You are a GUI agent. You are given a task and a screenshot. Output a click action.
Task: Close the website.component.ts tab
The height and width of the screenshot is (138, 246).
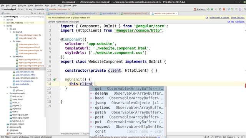click(x=177, y=14)
